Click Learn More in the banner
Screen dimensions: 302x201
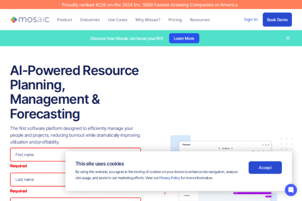tap(184, 38)
